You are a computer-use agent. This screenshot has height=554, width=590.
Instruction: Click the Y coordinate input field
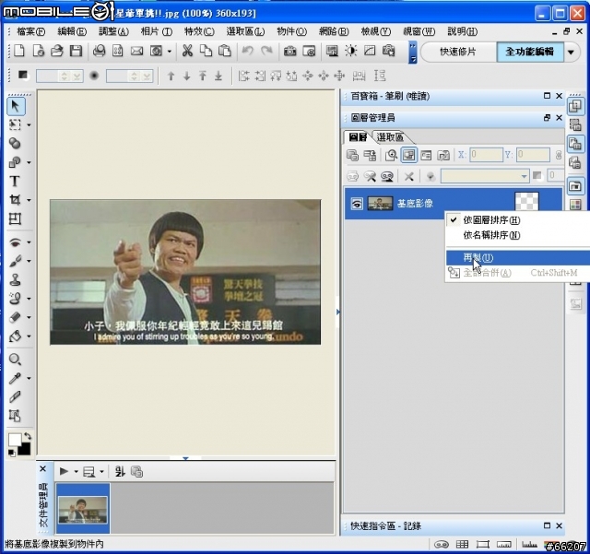(x=533, y=155)
